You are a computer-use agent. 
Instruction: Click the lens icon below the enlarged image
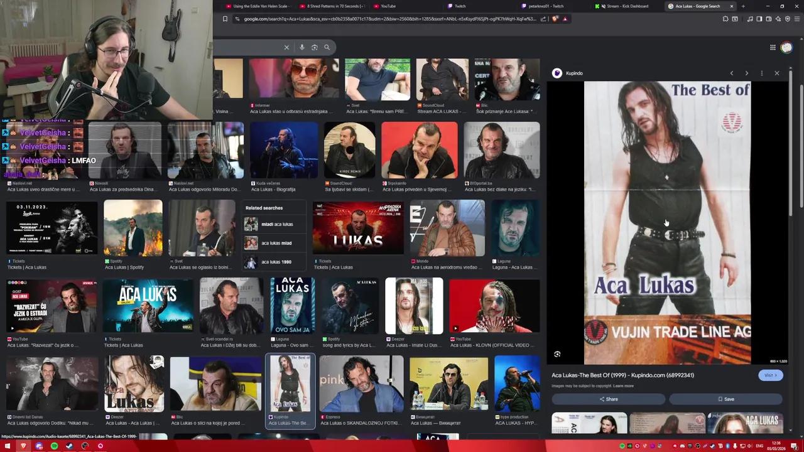pyautogui.click(x=557, y=354)
